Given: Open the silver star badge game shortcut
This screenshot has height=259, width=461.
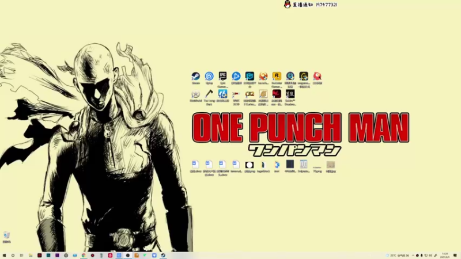Looking at the screenshot, I should tap(195, 96).
